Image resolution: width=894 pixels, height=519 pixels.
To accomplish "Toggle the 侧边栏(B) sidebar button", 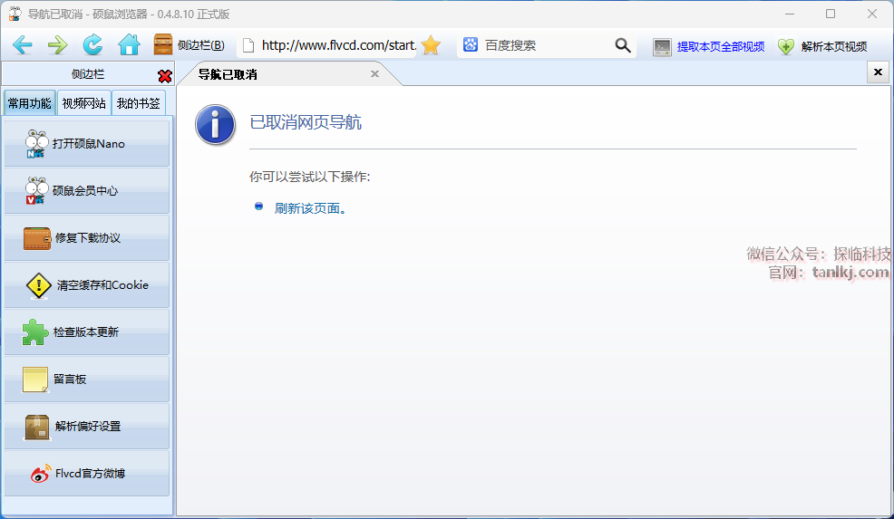I will pos(189,45).
